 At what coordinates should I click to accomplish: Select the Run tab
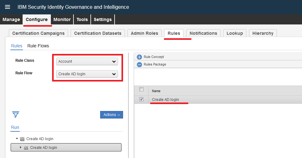tap(15, 127)
